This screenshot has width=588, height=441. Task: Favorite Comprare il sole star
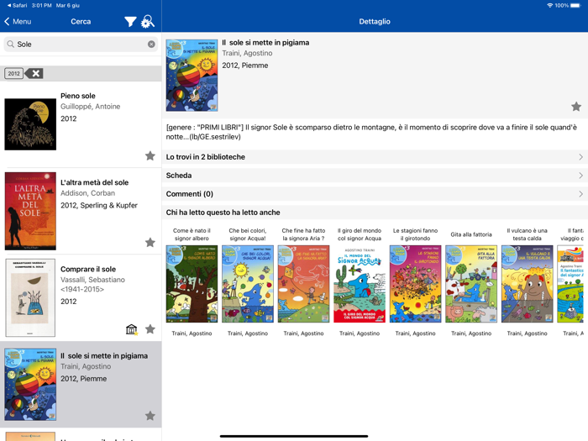pyautogui.click(x=150, y=329)
